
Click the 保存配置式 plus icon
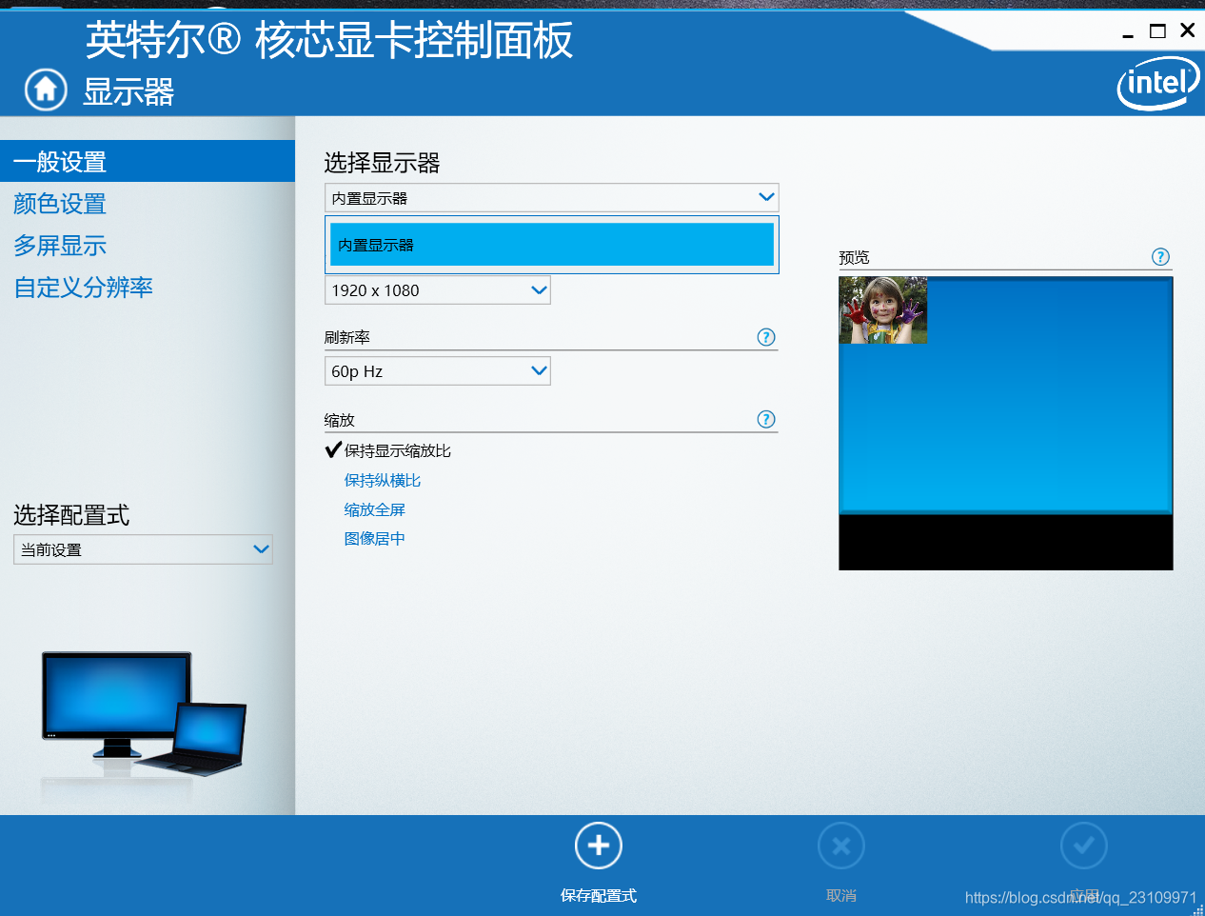(x=599, y=846)
